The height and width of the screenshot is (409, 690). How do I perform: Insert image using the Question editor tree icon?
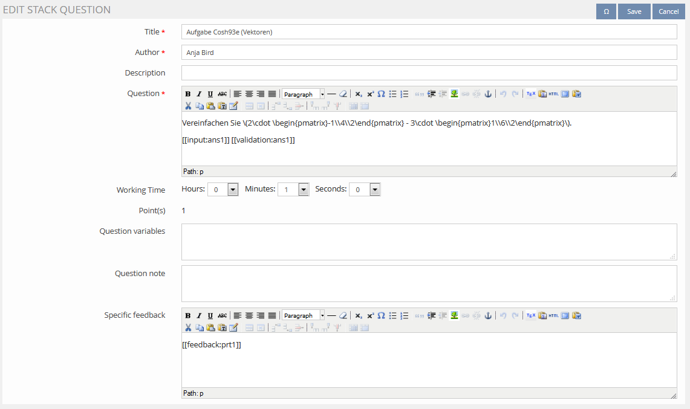[454, 94]
